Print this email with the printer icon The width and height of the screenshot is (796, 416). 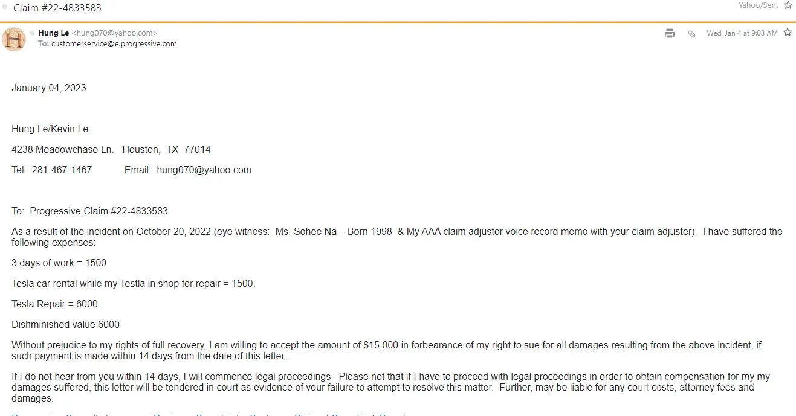[x=670, y=33]
